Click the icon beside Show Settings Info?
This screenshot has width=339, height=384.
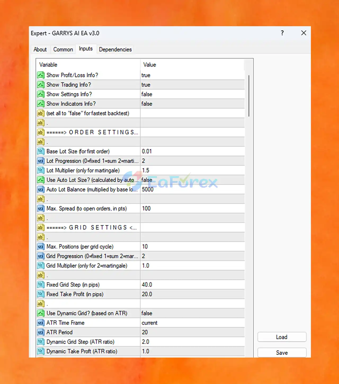click(41, 94)
